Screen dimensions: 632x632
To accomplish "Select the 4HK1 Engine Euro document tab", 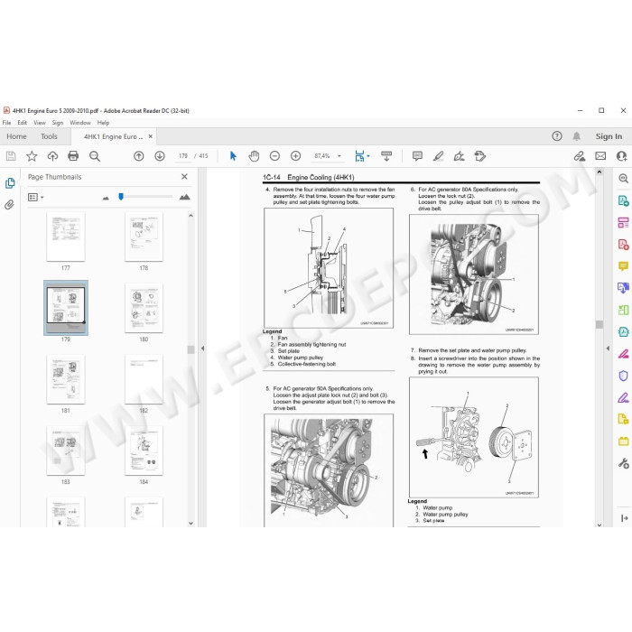I will point(113,136).
